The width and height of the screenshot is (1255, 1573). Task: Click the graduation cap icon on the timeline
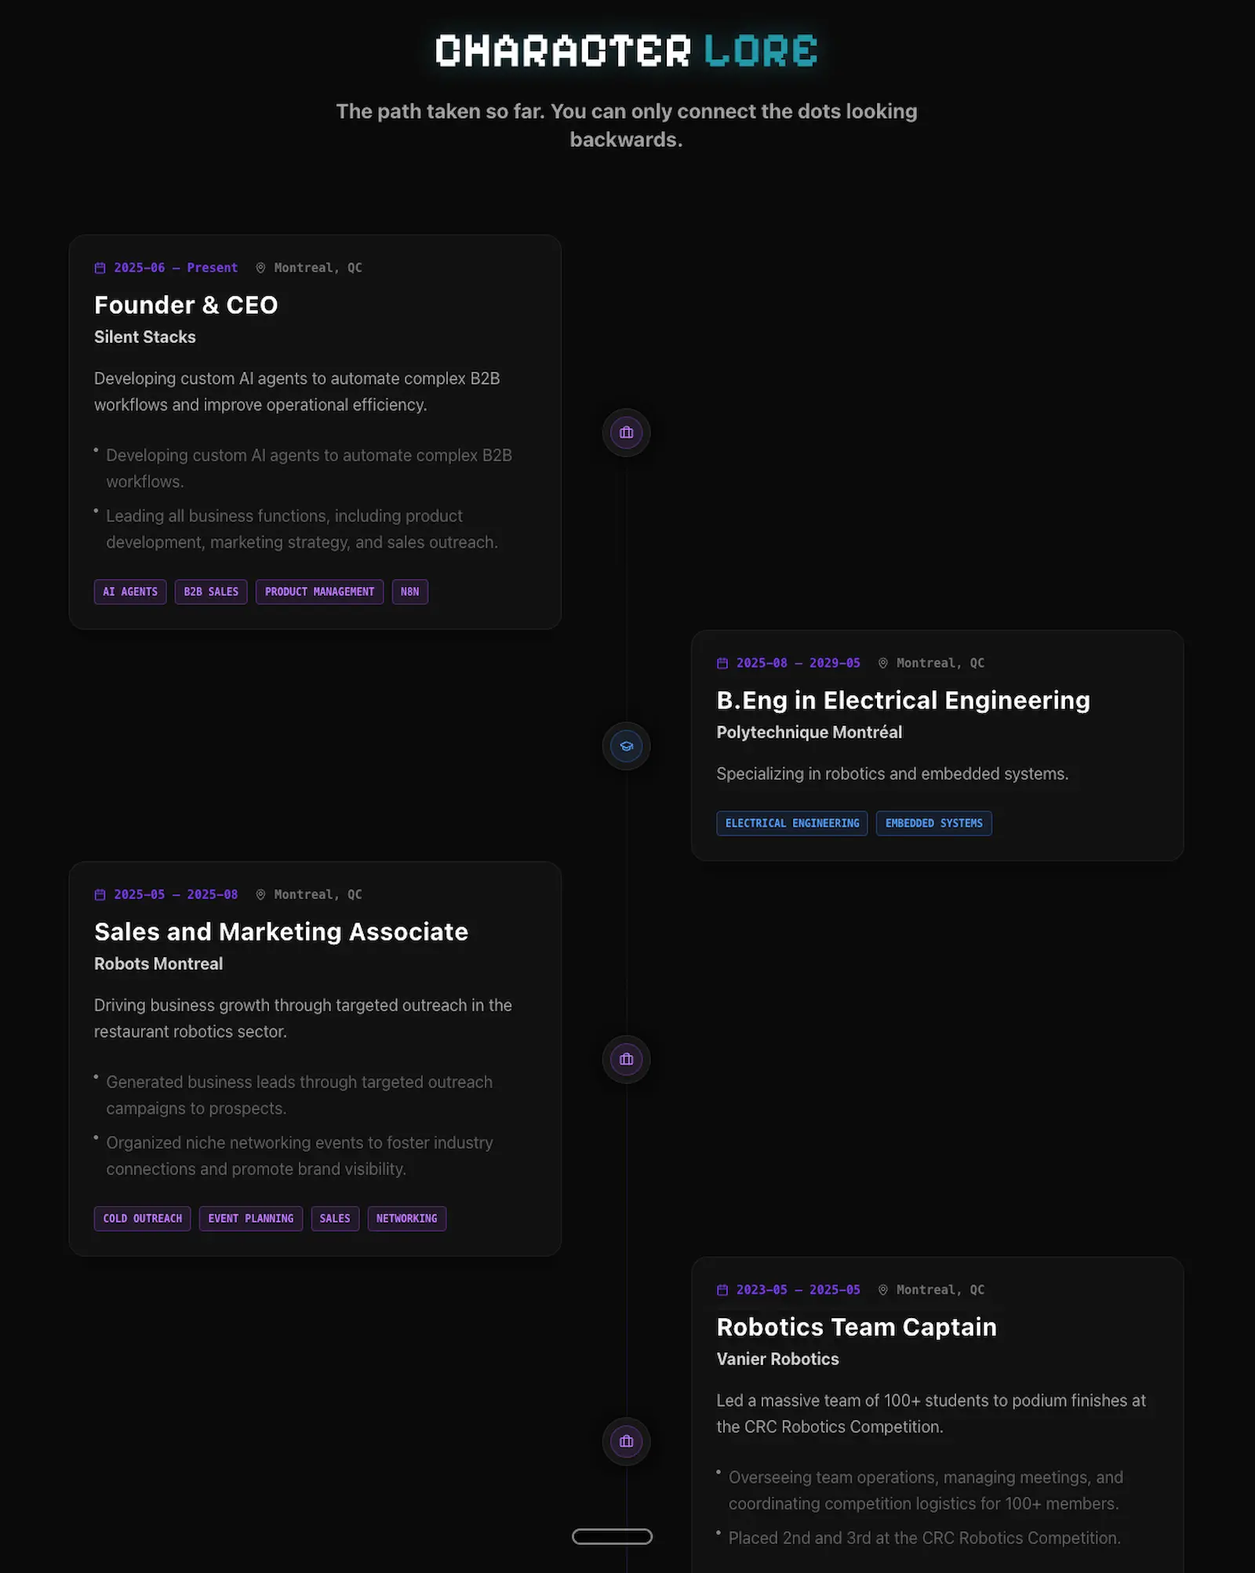[625, 745]
